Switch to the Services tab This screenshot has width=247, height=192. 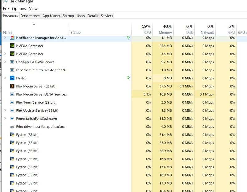point(107,16)
